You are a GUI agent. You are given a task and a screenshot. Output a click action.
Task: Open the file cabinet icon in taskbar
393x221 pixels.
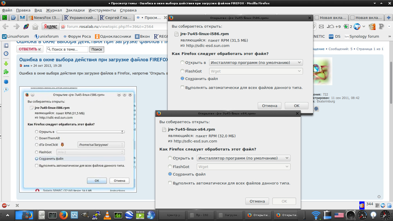click(x=42, y=215)
